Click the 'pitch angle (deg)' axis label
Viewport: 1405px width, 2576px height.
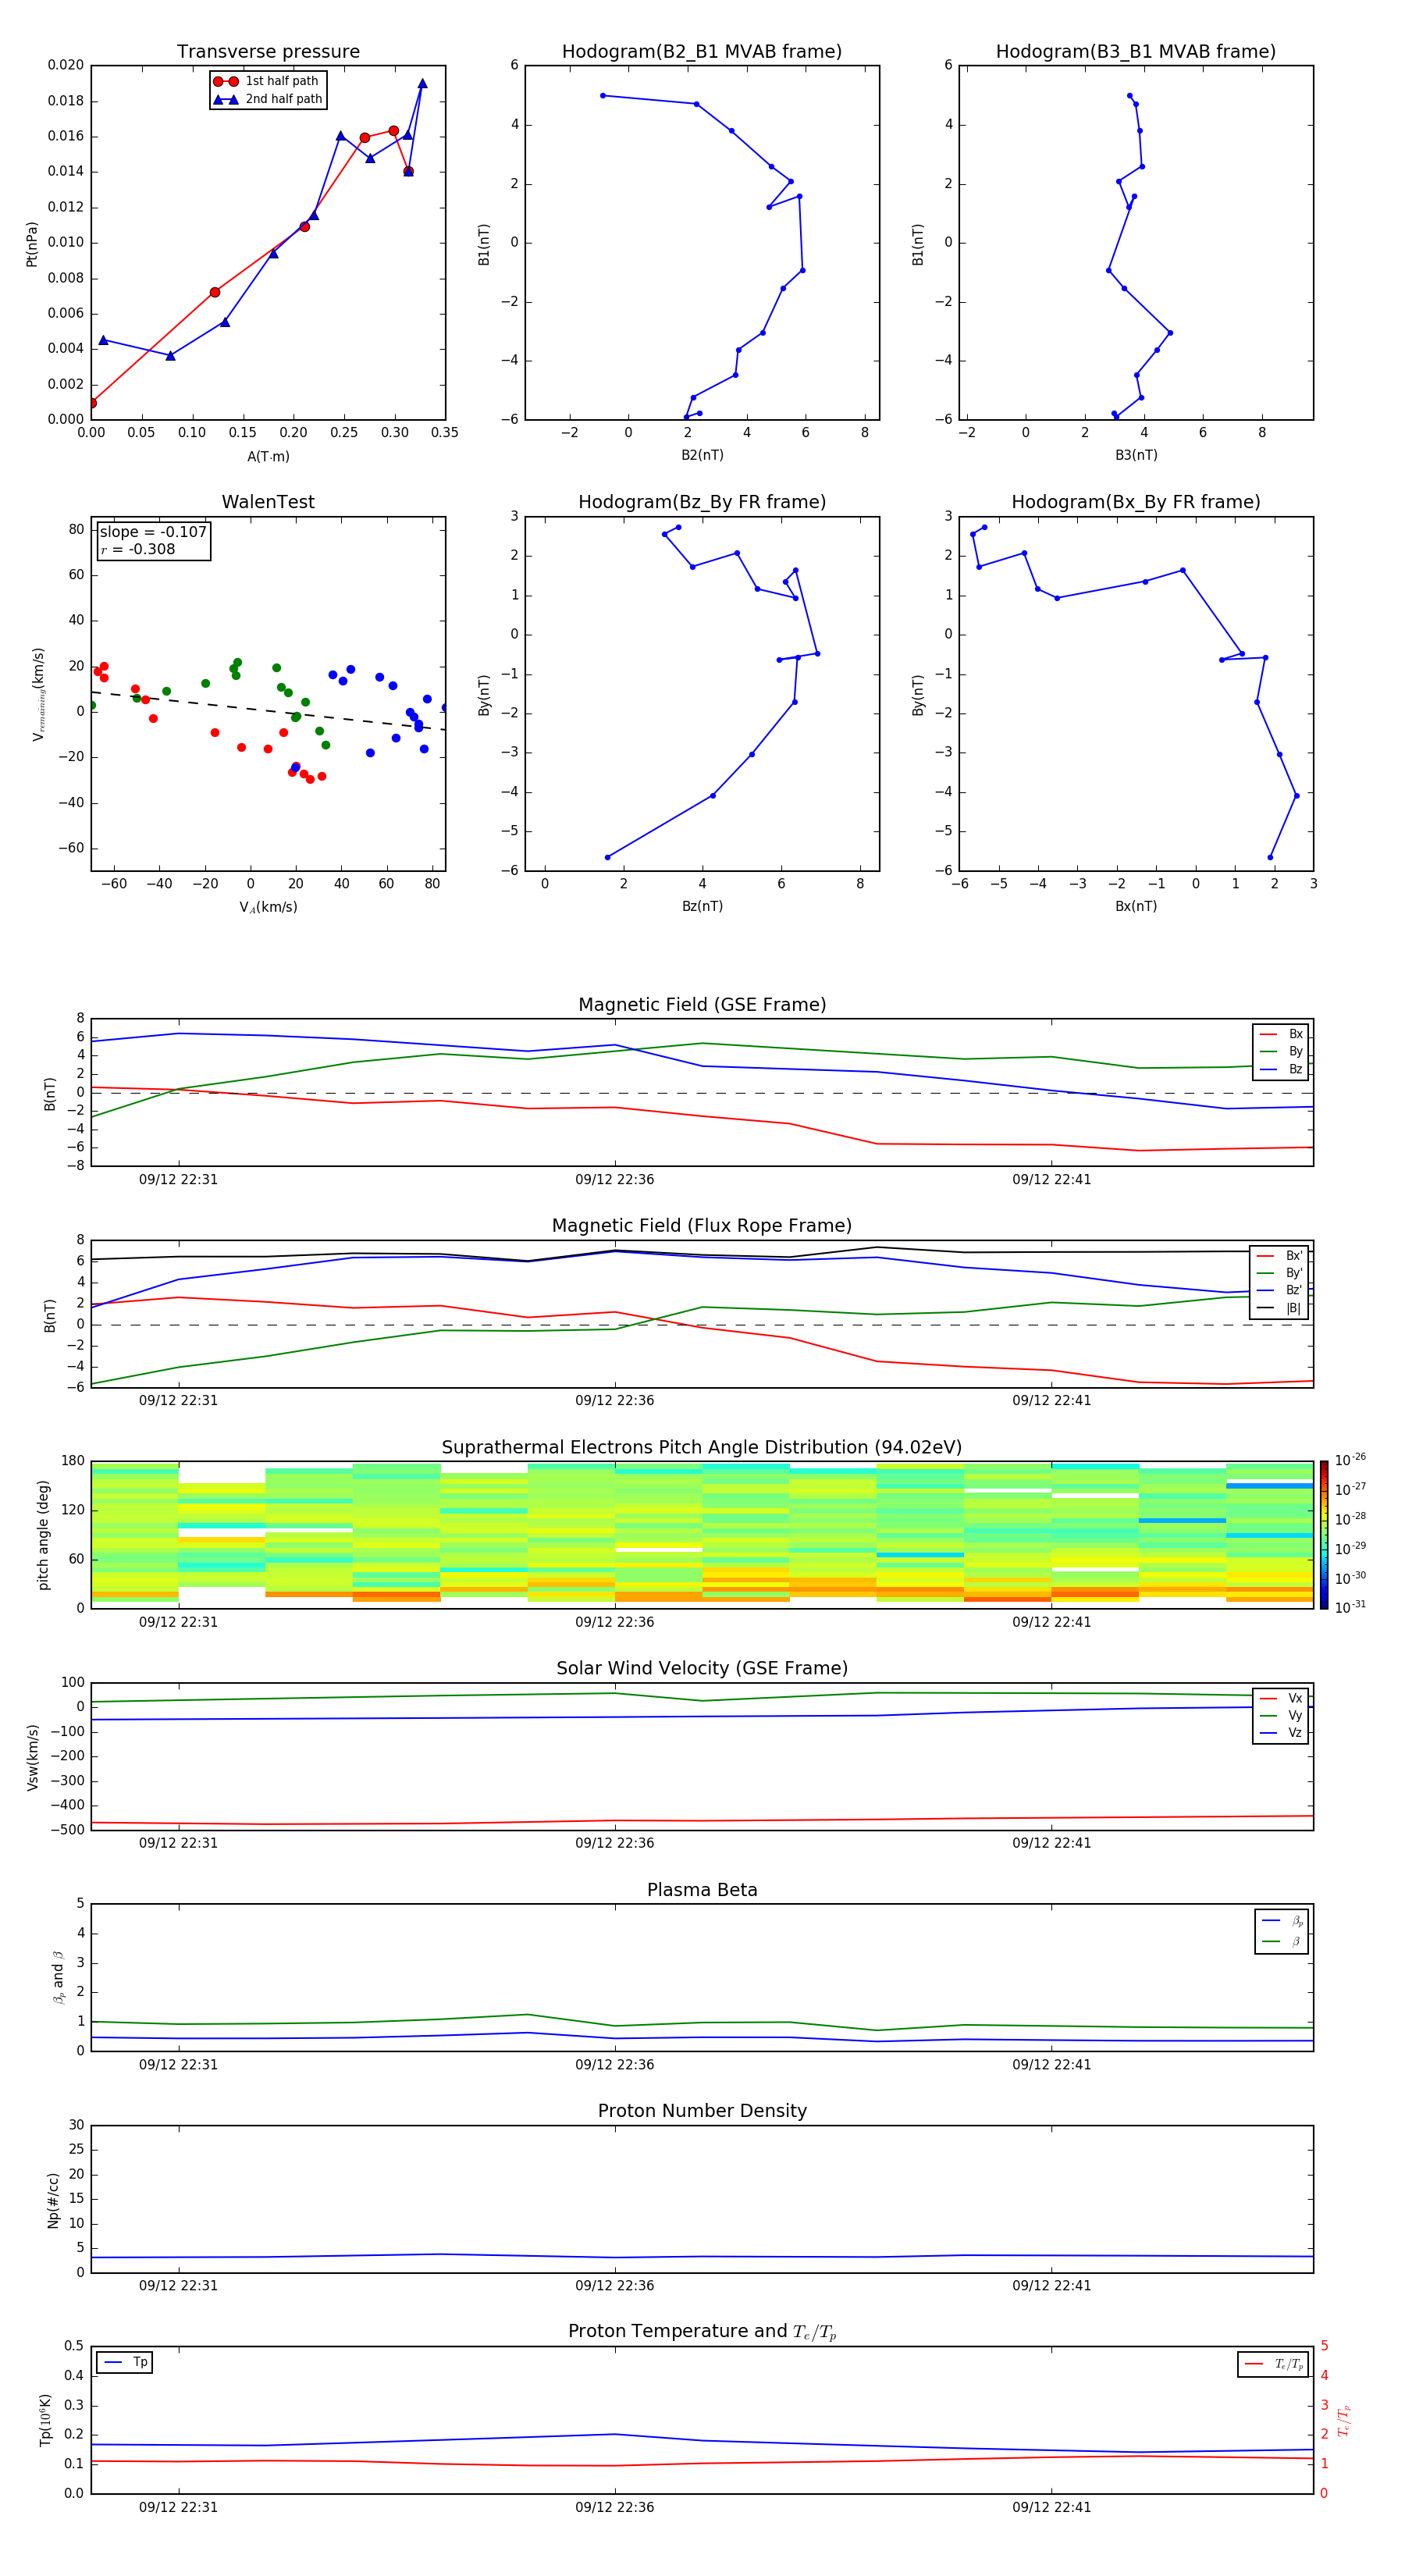pyautogui.click(x=43, y=1535)
